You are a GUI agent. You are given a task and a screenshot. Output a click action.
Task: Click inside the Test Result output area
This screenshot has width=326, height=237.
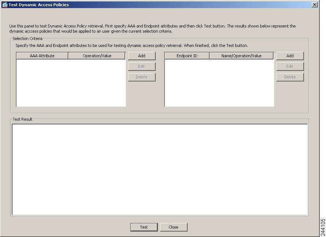tap(160, 169)
